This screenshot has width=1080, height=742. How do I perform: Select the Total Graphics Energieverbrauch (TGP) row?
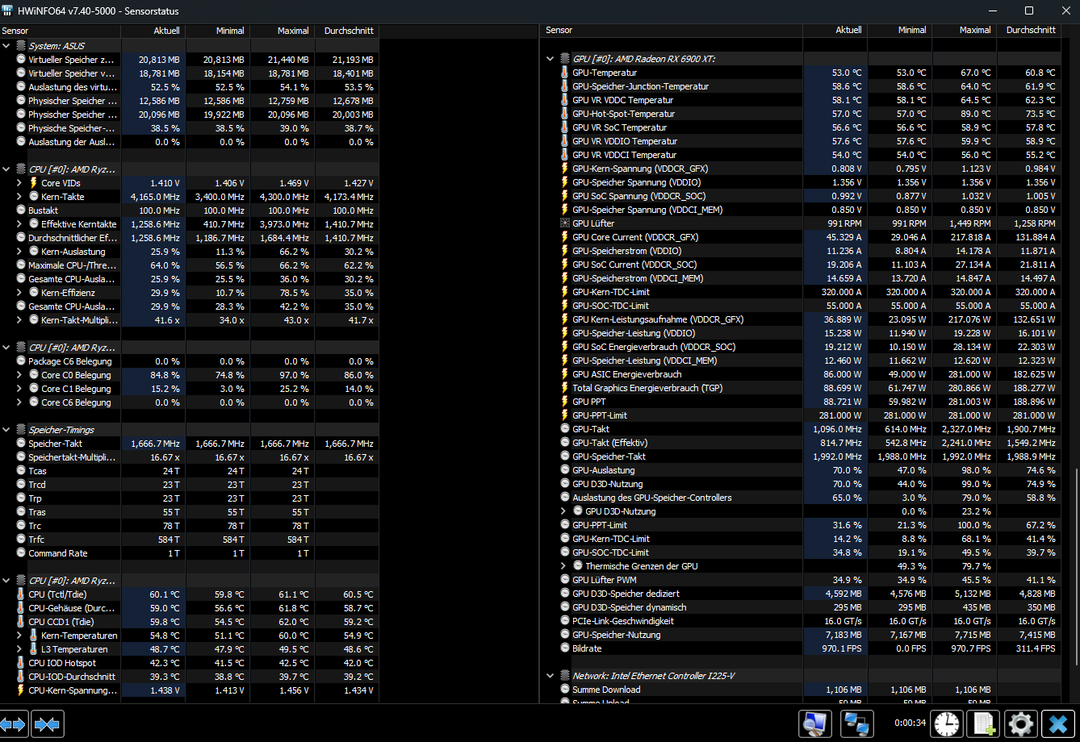(801, 388)
